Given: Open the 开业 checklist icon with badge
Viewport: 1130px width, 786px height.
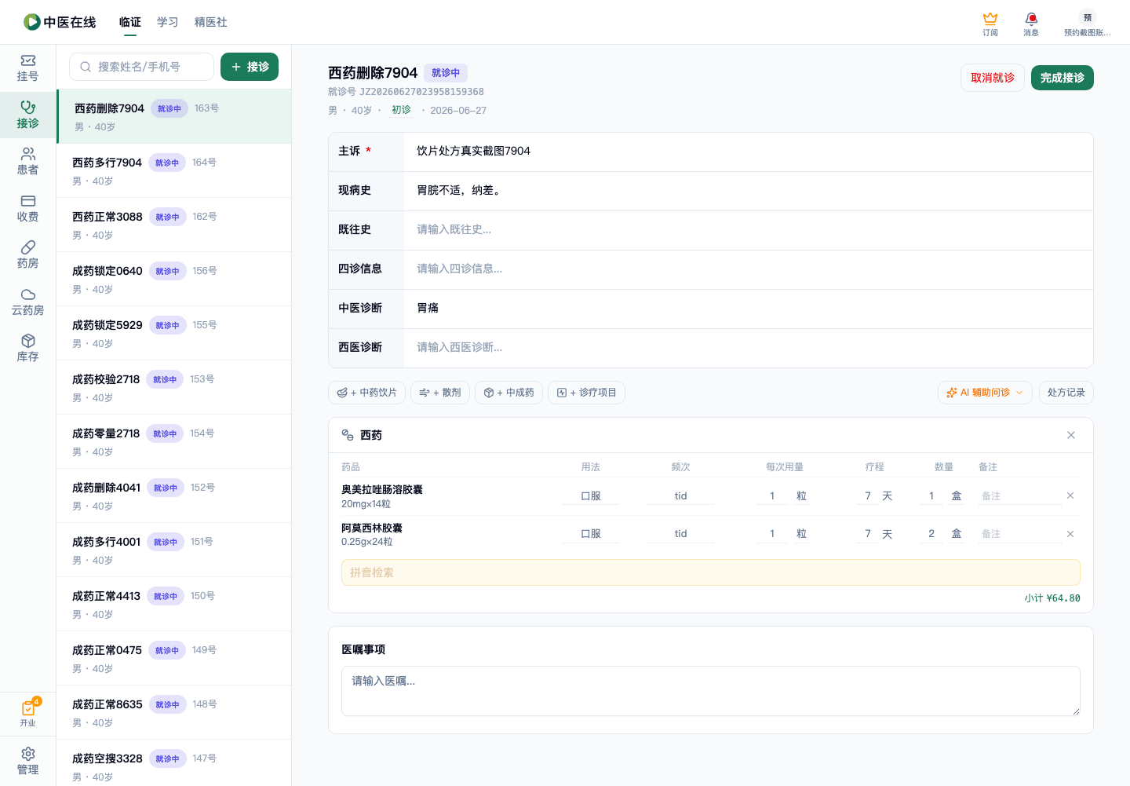Looking at the screenshot, I should tap(27, 713).
